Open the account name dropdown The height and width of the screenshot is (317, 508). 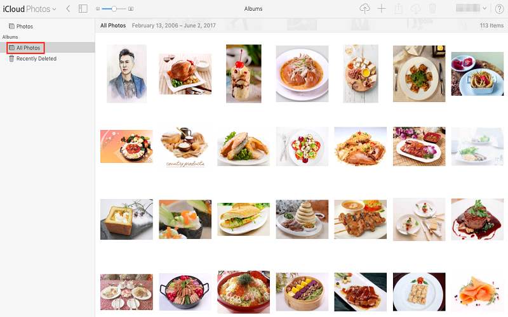point(471,8)
